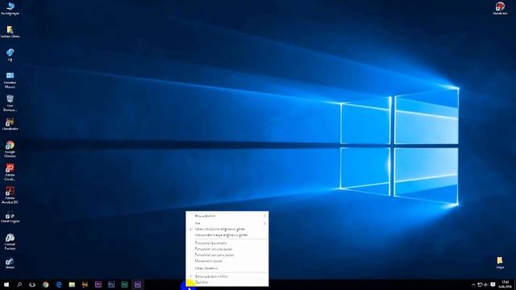Toggle Görev Görünümü düğmesini göster option

(x=227, y=229)
